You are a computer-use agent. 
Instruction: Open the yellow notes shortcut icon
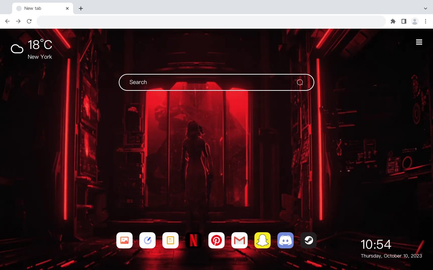click(x=170, y=240)
